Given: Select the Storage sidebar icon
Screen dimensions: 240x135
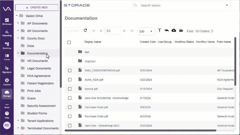Looking at the screenshot, I should point(7,94).
